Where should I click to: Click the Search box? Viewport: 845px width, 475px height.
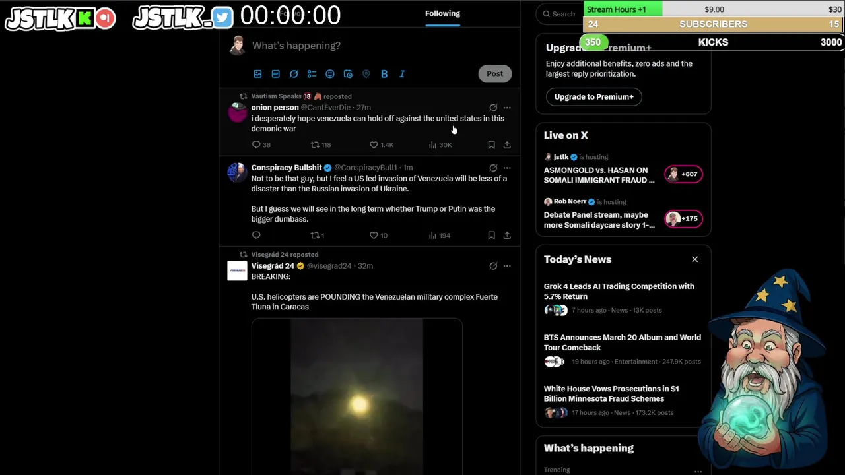(x=560, y=14)
